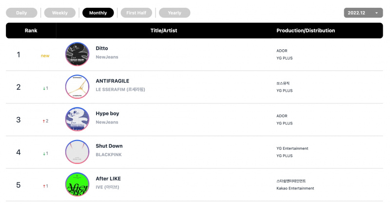Open the Ditto album cover
390x204 pixels.
[x=77, y=54]
